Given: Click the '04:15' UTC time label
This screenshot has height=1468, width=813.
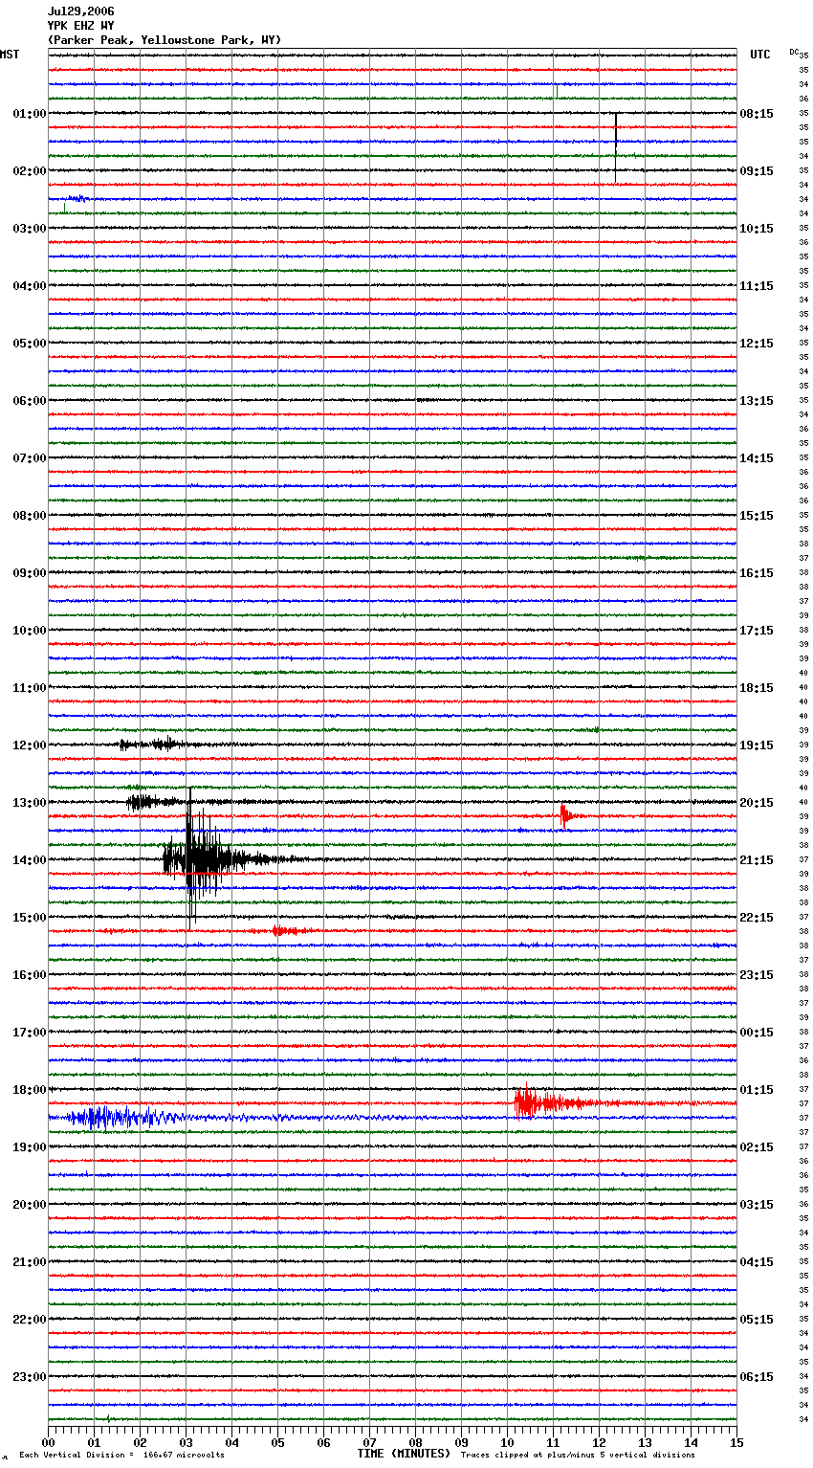Looking at the screenshot, I should pyautogui.click(x=757, y=1262).
